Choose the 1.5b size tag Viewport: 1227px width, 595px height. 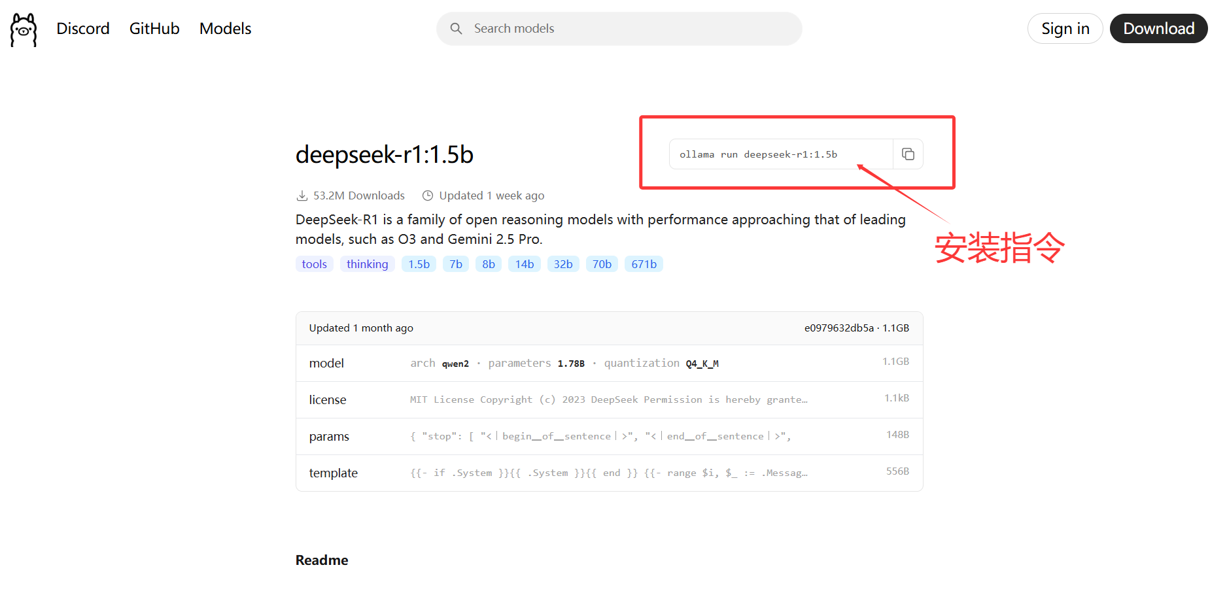[419, 264]
